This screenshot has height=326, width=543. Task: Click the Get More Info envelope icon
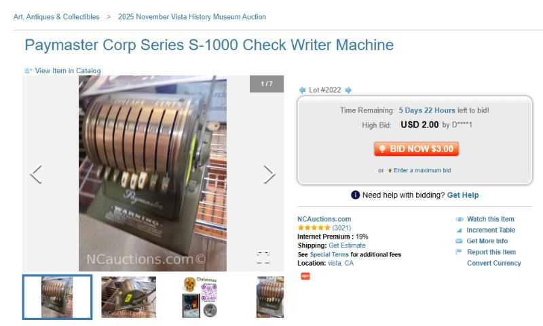click(x=459, y=241)
